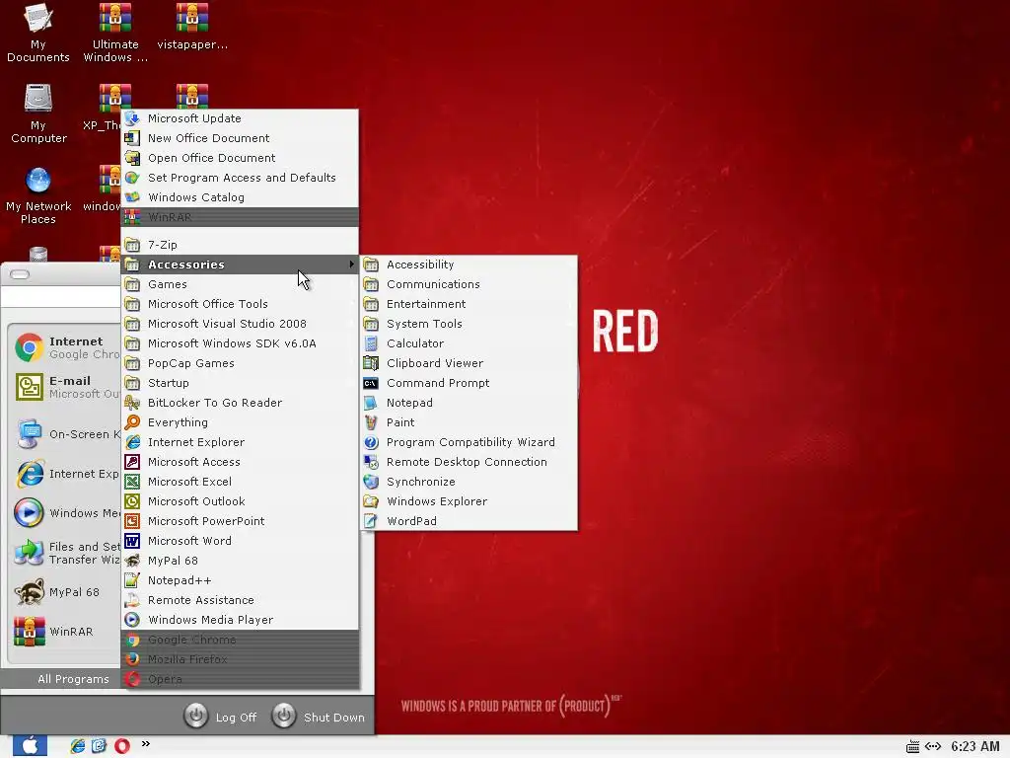
Task: Open Mozilla Firefox in program list
Action: [x=240, y=659]
